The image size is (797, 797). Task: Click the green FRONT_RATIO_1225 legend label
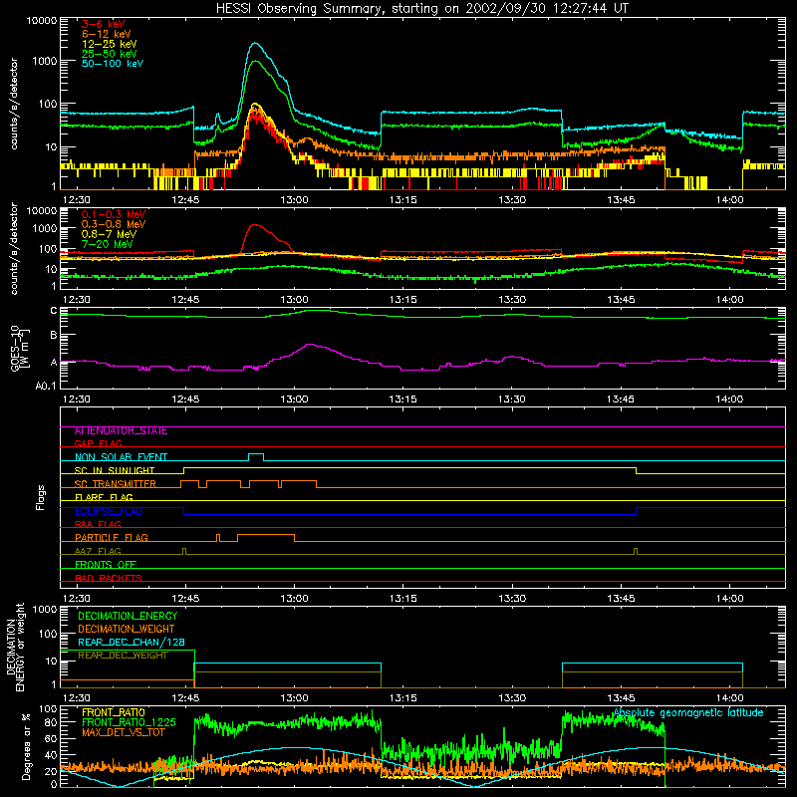tap(129, 722)
